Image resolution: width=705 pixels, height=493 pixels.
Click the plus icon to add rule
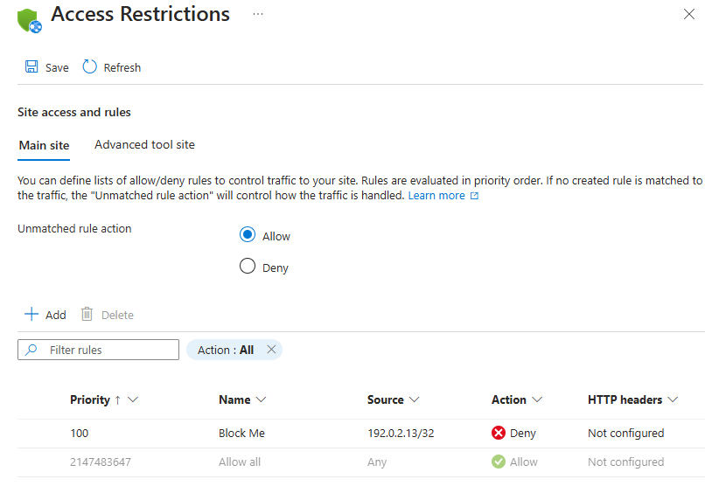[31, 315]
